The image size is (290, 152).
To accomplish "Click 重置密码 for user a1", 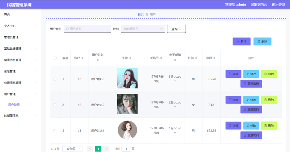I will tap(251, 135).
